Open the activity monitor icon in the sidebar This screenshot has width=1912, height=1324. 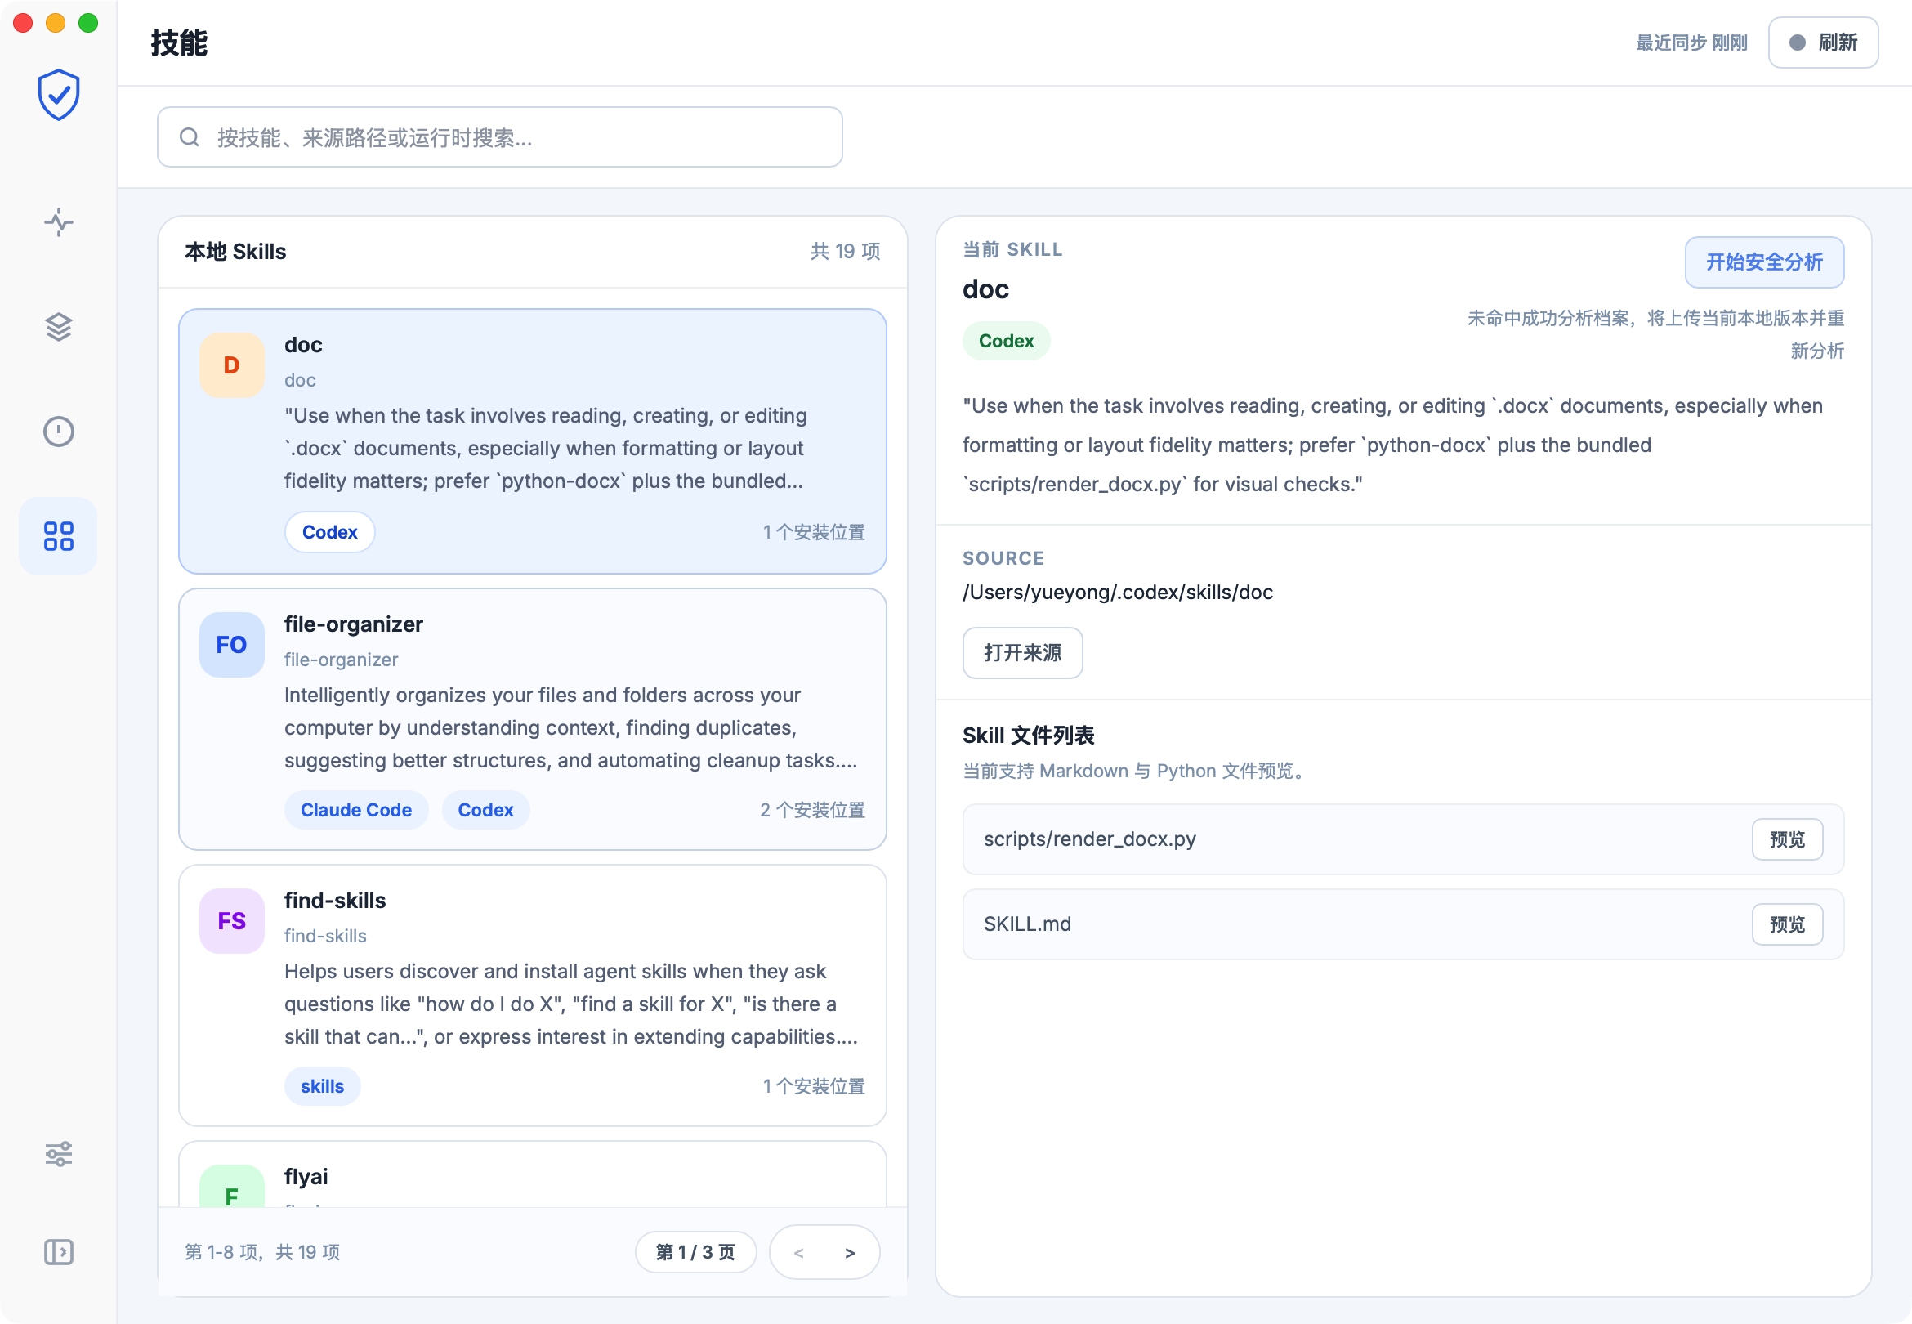(57, 222)
